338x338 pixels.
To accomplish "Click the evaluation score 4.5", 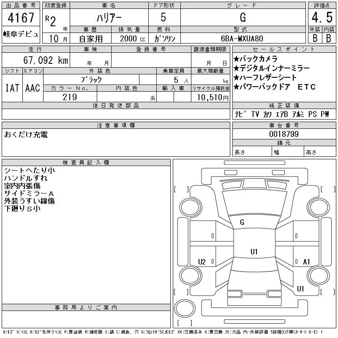I will tap(322, 17).
